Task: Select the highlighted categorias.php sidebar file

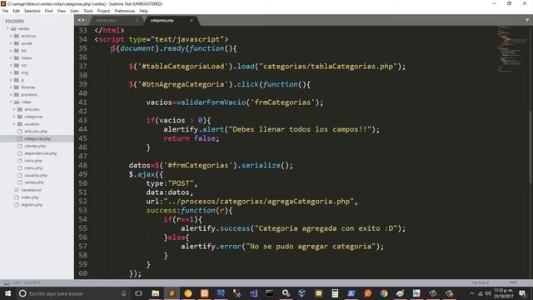Action: click(x=37, y=139)
